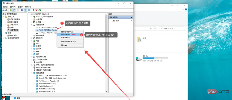Click 更多操作 in the actions pane
The height and width of the screenshot is (100, 232).
tap(116, 21)
